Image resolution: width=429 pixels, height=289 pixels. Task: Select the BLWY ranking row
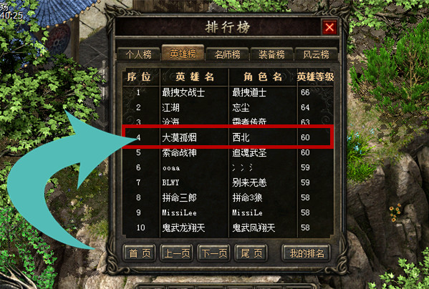(x=228, y=182)
